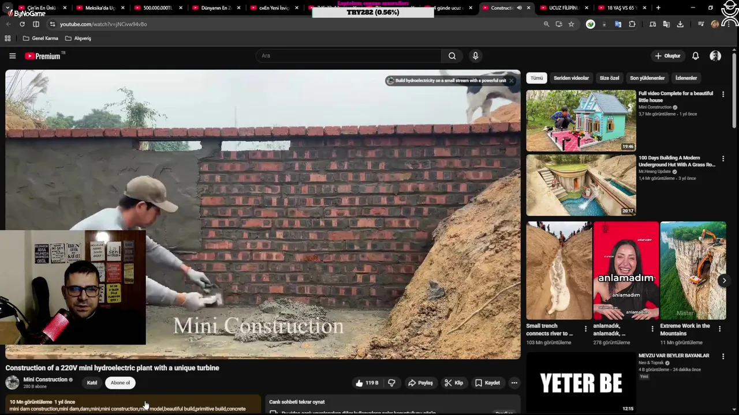Expand the video description box

[x=133, y=405]
